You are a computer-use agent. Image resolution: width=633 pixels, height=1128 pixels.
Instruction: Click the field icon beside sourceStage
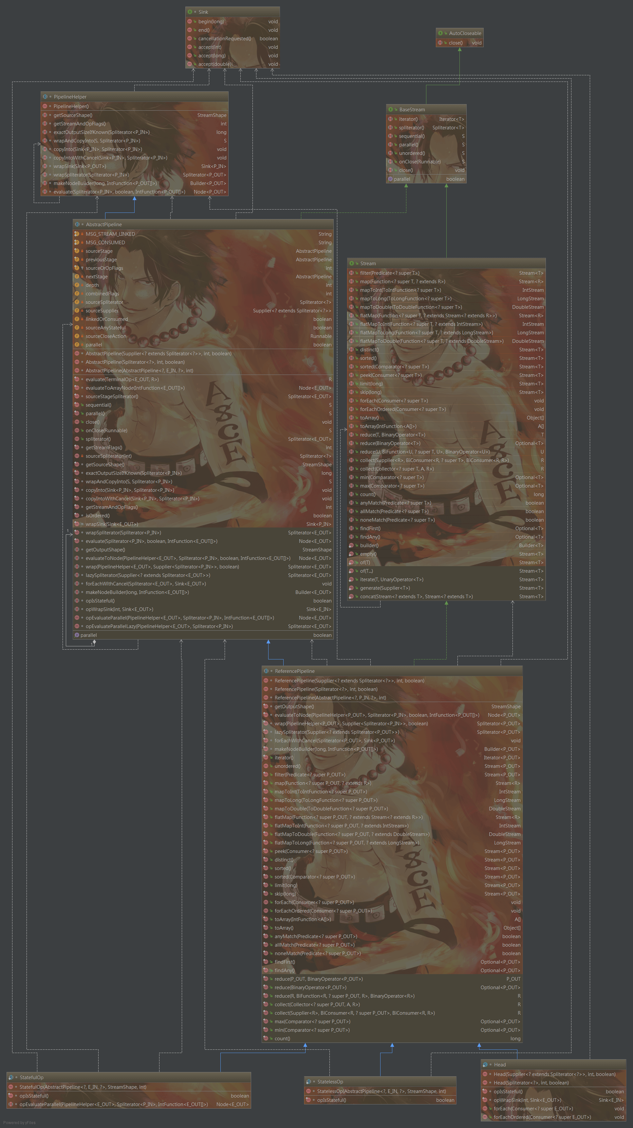pos(77,251)
